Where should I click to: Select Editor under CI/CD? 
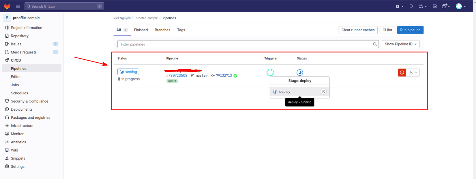(x=16, y=77)
